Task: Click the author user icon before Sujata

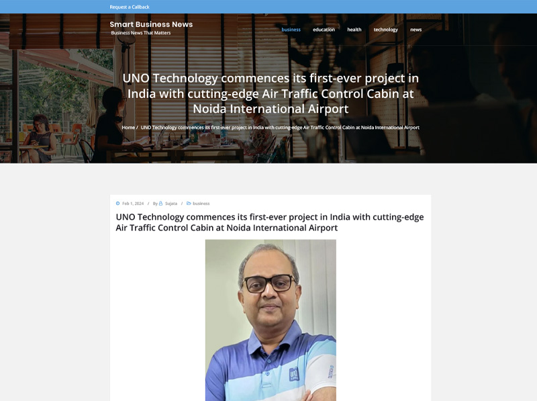Action: [x=160, y=204]
